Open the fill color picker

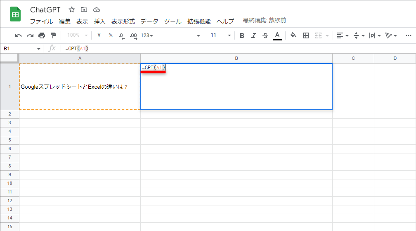point(293,35)
